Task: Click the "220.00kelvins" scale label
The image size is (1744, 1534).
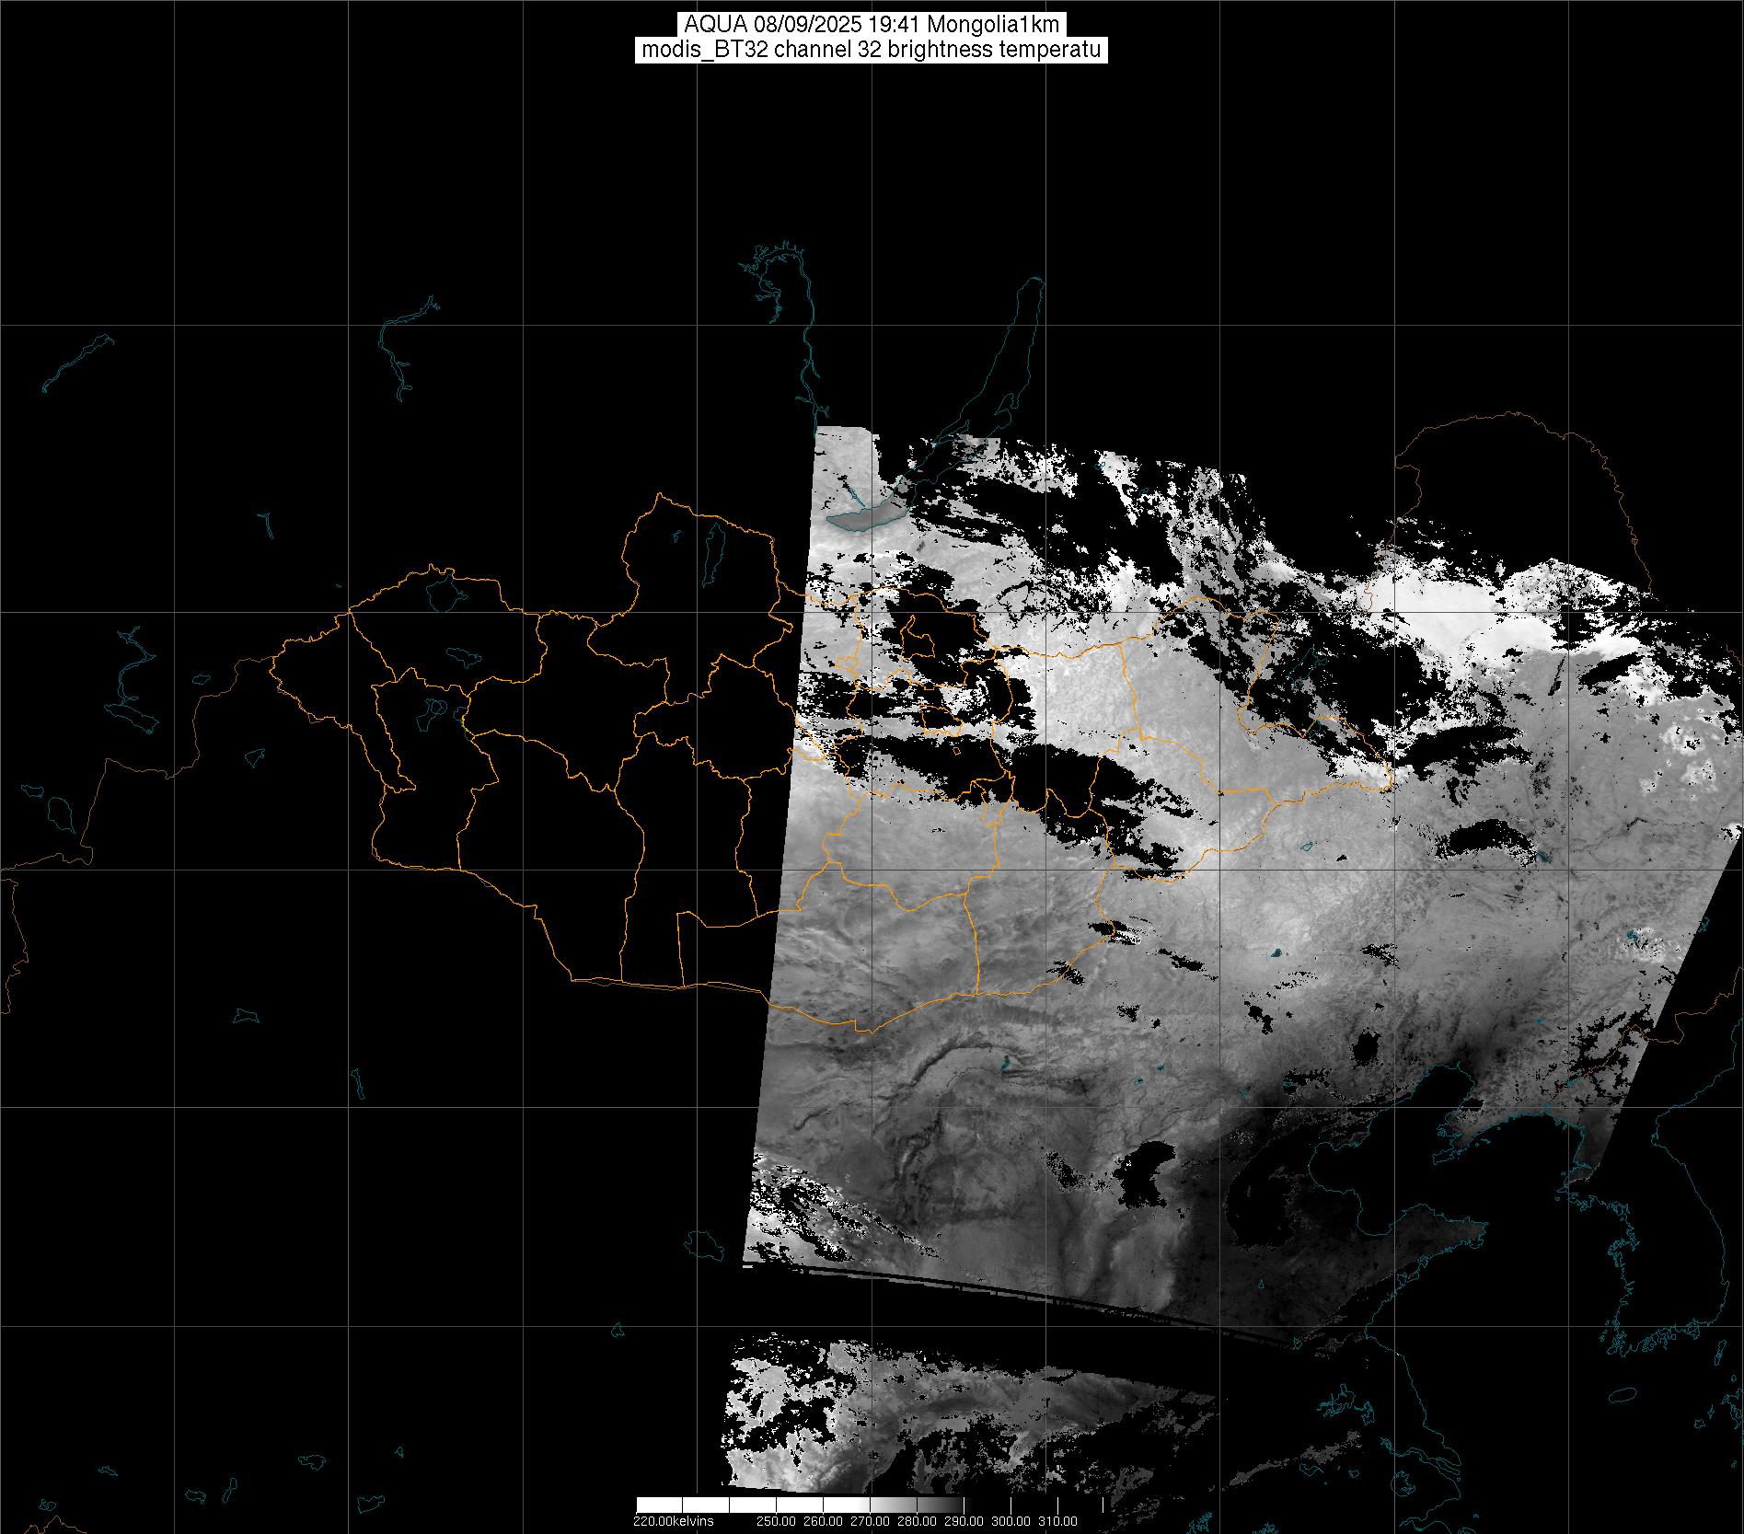Action: click(673, 1521)
